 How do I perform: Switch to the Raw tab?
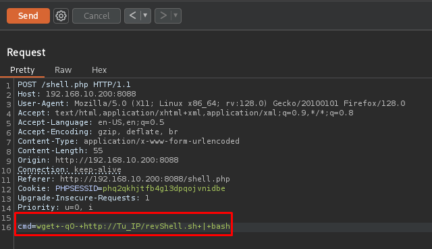[x=63, y=70]
